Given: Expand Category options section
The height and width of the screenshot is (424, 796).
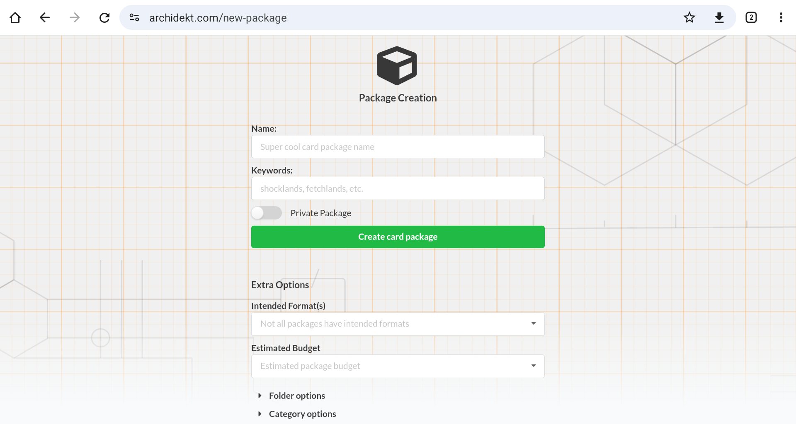Looking at the screenshot, I should point(302,414).
